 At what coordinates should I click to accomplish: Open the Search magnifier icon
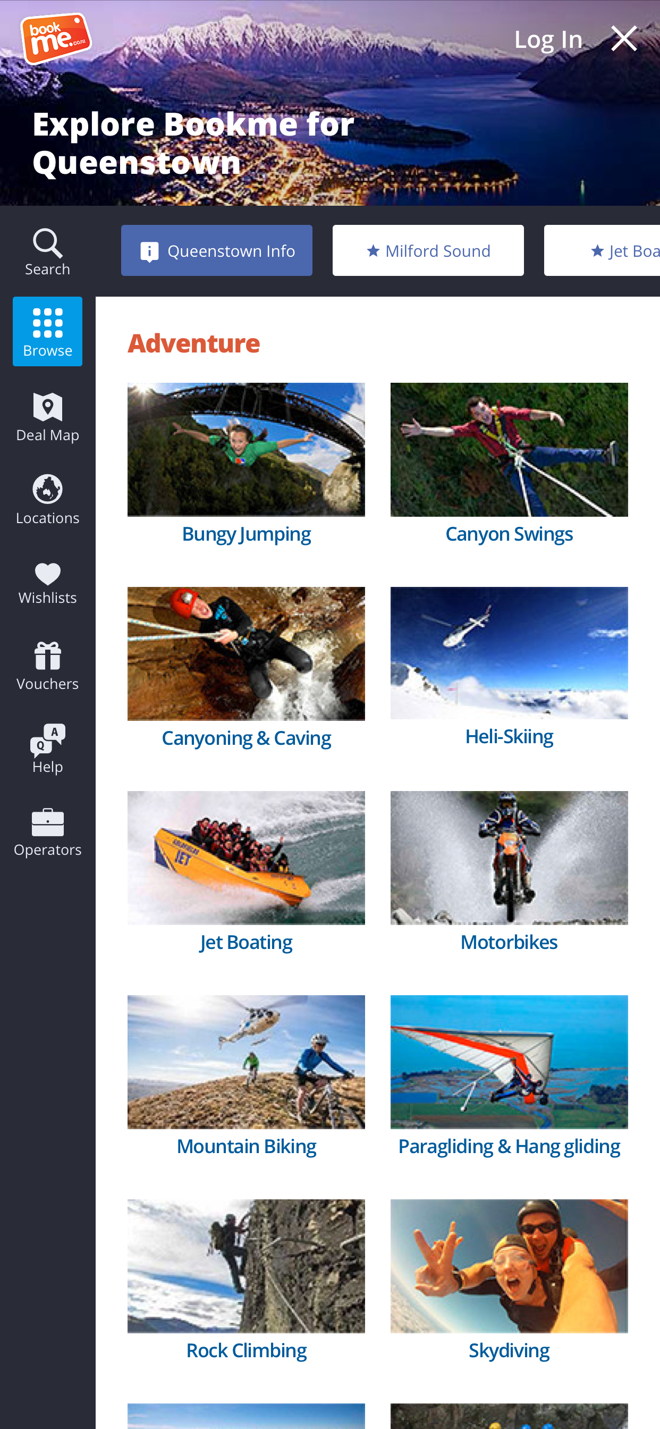point(48,243)
